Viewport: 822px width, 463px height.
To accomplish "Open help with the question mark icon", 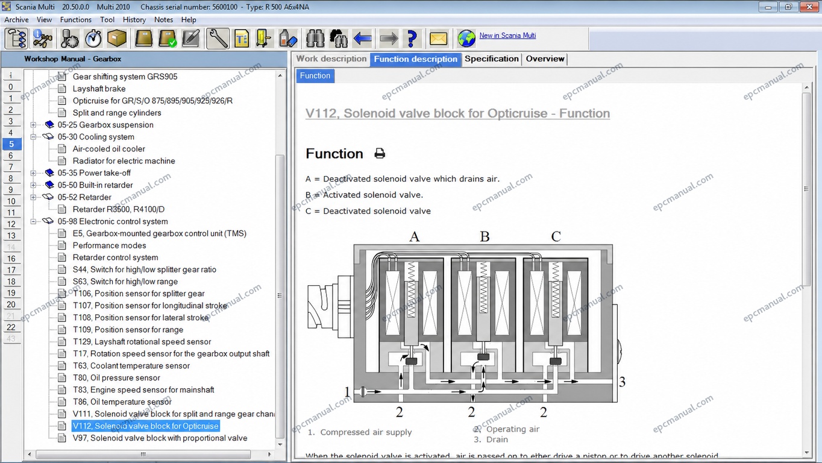I will click(x=412, y=39).
